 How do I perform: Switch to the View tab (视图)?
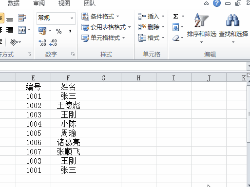point(64,3)
